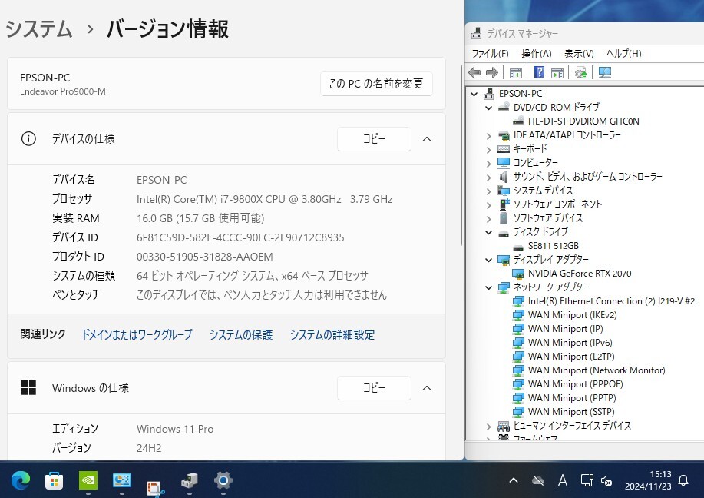704x498 pixels.
Task: Open the 表示(V) menu
Action: tap(579, 54)
